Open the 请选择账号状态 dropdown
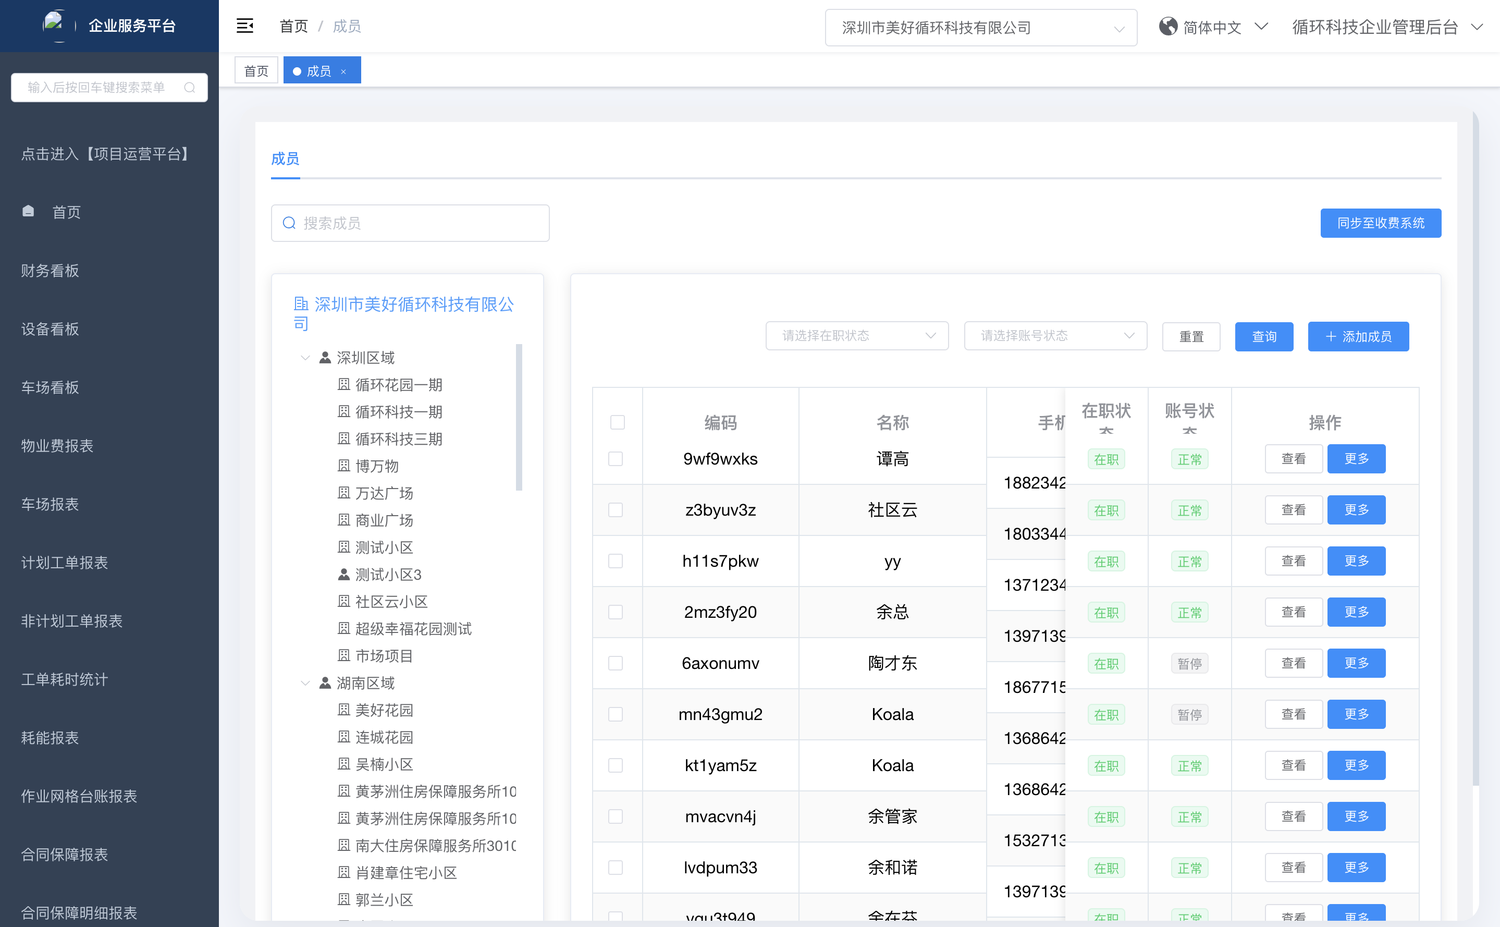1500x927 pixels. pyautogui.click(x=1054, y=335)
